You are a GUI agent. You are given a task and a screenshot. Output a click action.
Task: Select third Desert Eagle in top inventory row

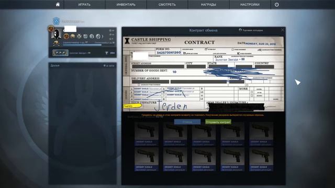tap(204, 134)
